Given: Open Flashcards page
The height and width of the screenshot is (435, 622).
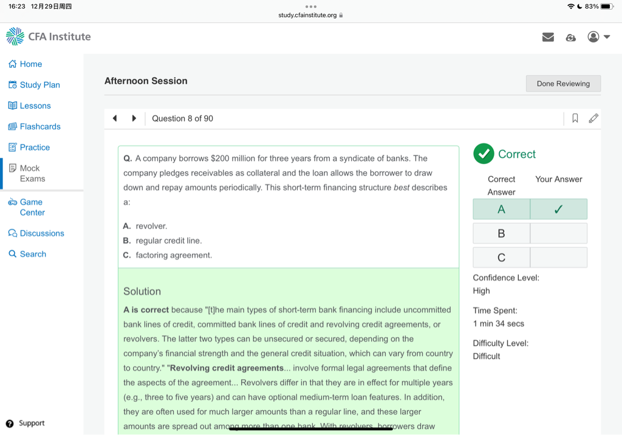Looking at the screenshot, I should (x=40, y=126).
